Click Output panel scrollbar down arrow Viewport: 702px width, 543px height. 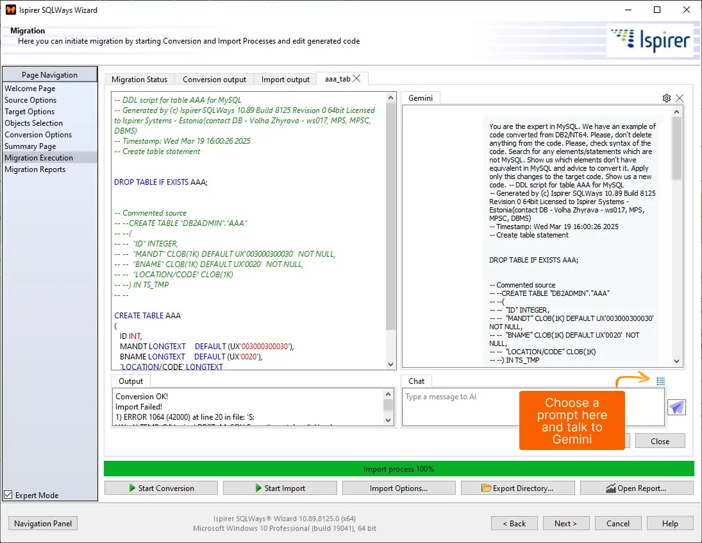388,420
